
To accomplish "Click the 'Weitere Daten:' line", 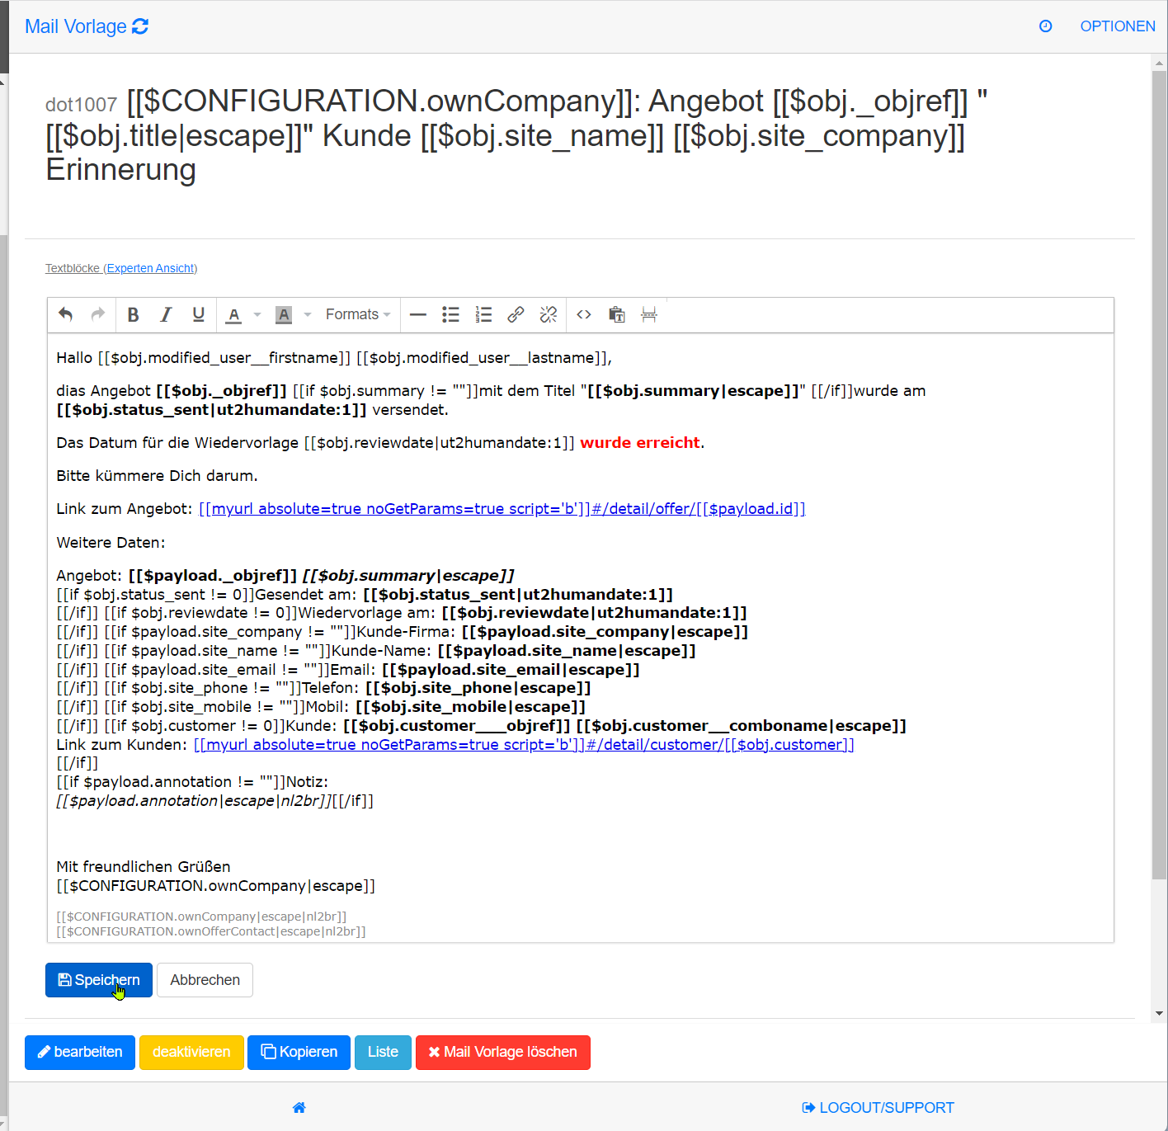I will pyautogui.click(x=111, y=543).
